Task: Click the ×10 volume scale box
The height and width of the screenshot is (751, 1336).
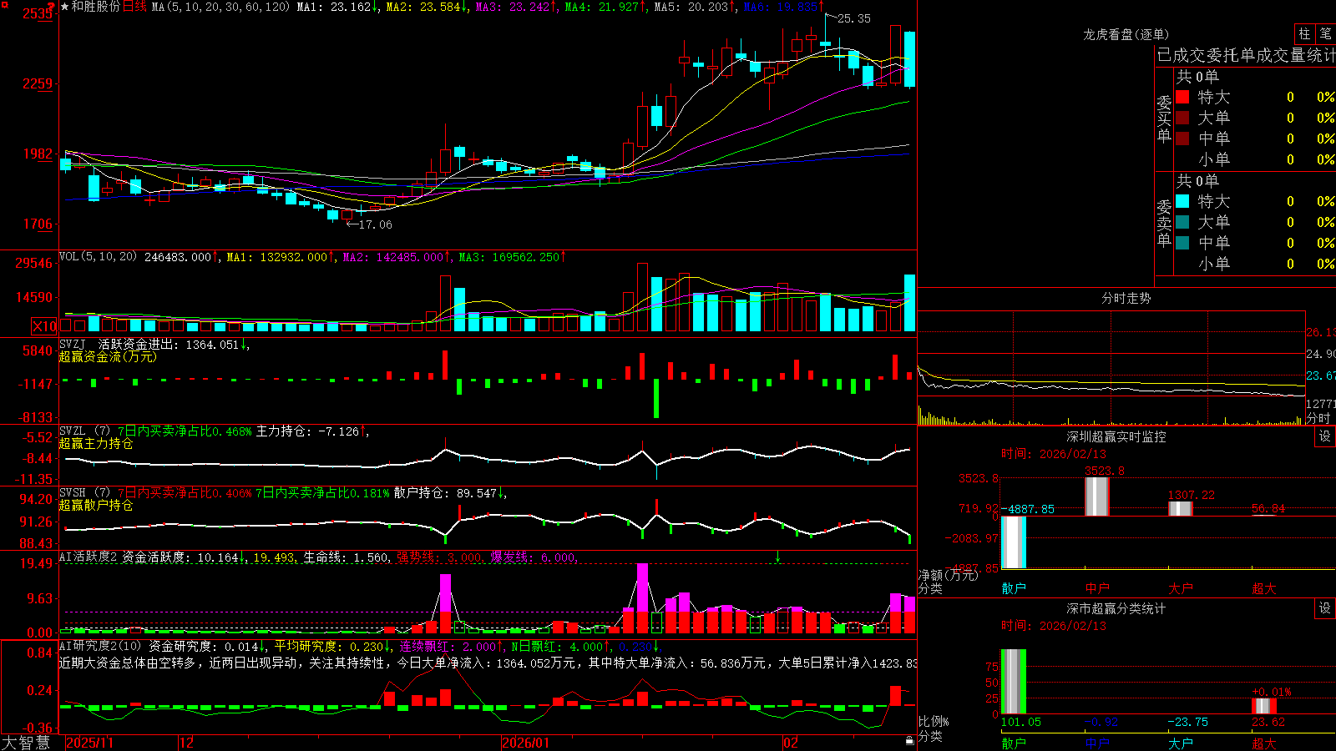Action: pyautogui.click(x=44, y=326)
